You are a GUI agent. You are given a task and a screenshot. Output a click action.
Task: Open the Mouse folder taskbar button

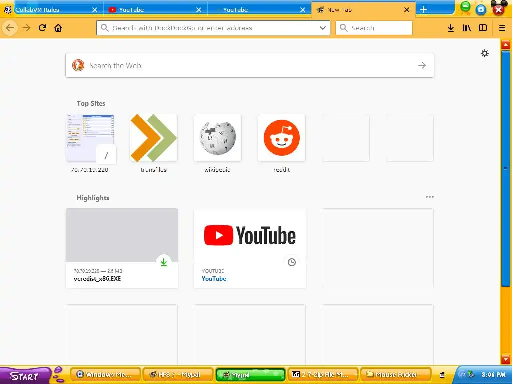pyautogui.click(x=395, y=375)
